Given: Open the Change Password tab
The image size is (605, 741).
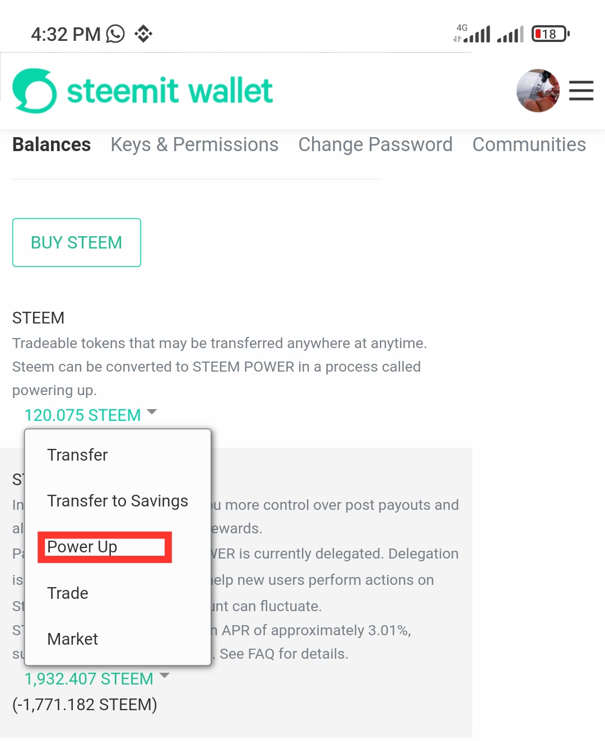Looking at the screenshot, I should click(x=375, y=144).
